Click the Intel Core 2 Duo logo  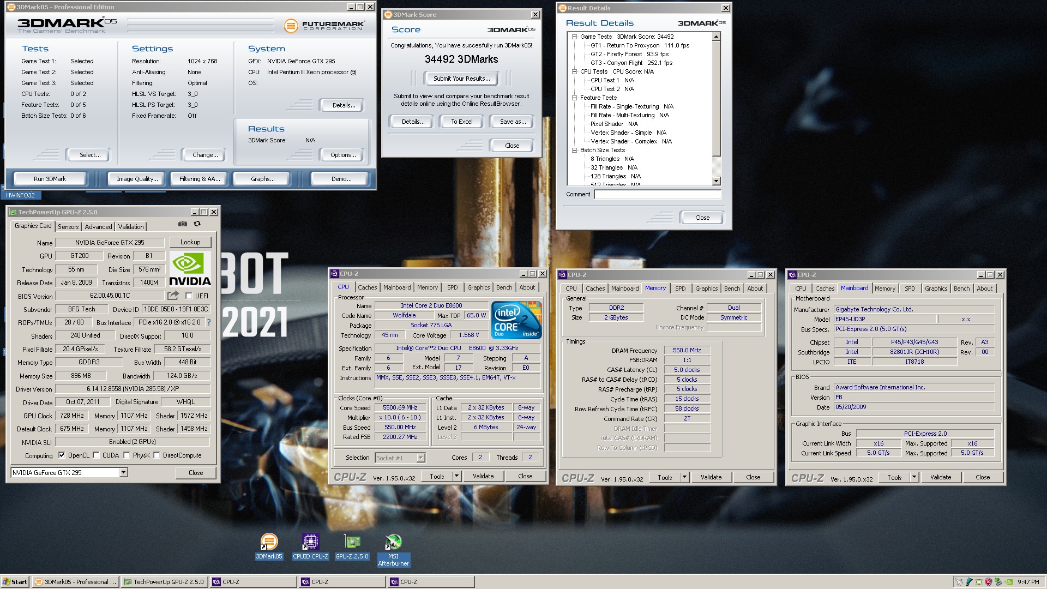pos(516,320)
